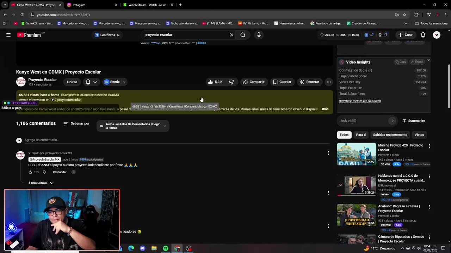Open the vidIQ extension icon in header
Viewport: 451px width, 253px height.
click(x=366, y=35)
